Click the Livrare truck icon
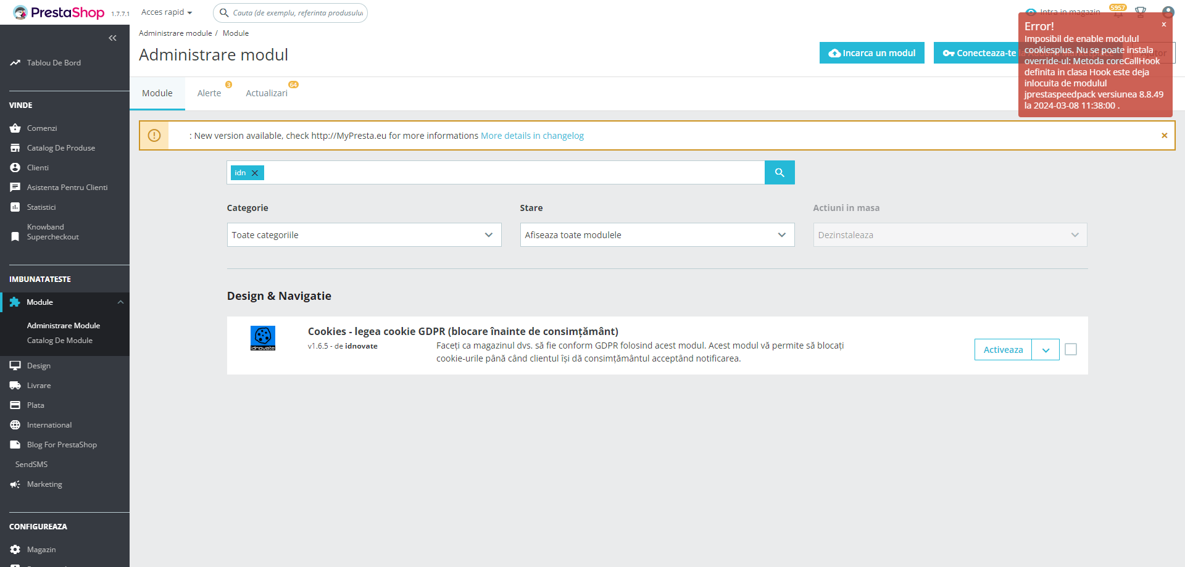Image resolution: width=1185 pixels, height=567 pixels. coord(15,386)
